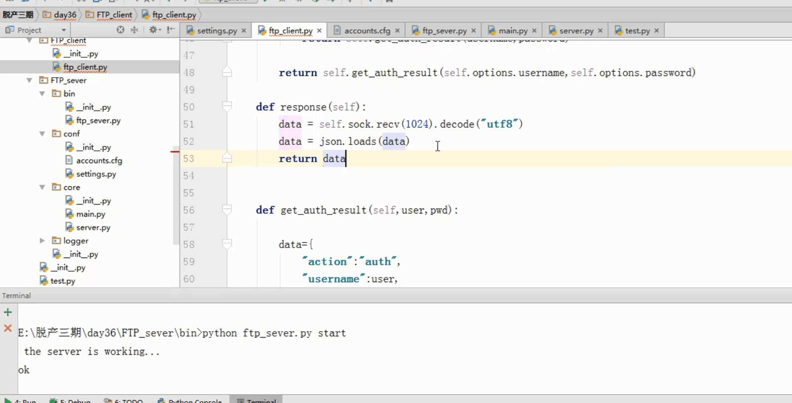Select _init_.py in bin folder
This screenshot has height=403, width=792.
click(94, 107)
